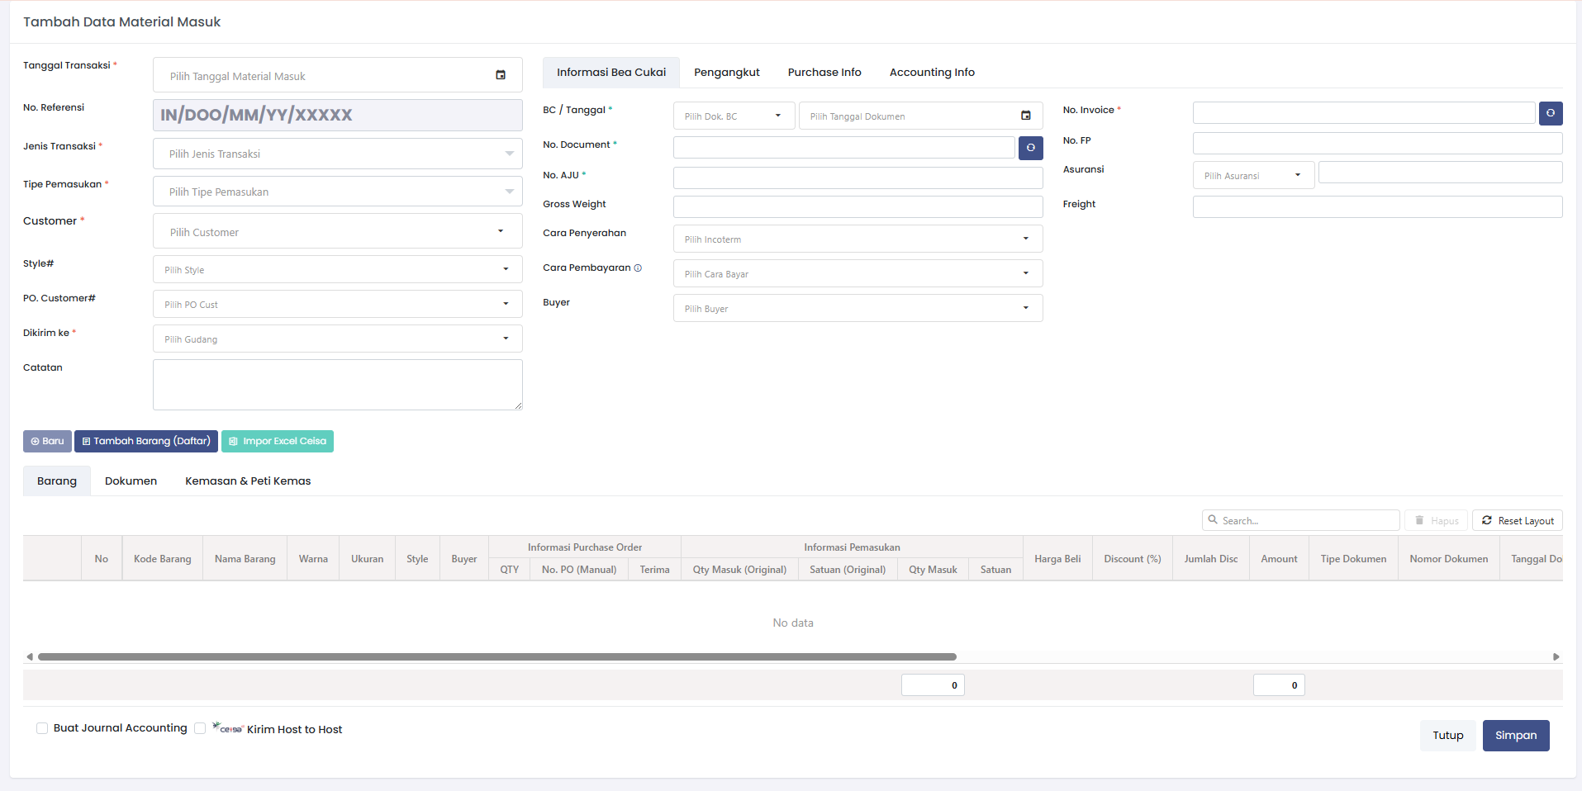
Task: Click Tambah Barang (Daftar) button
Action: pos(146,441)
